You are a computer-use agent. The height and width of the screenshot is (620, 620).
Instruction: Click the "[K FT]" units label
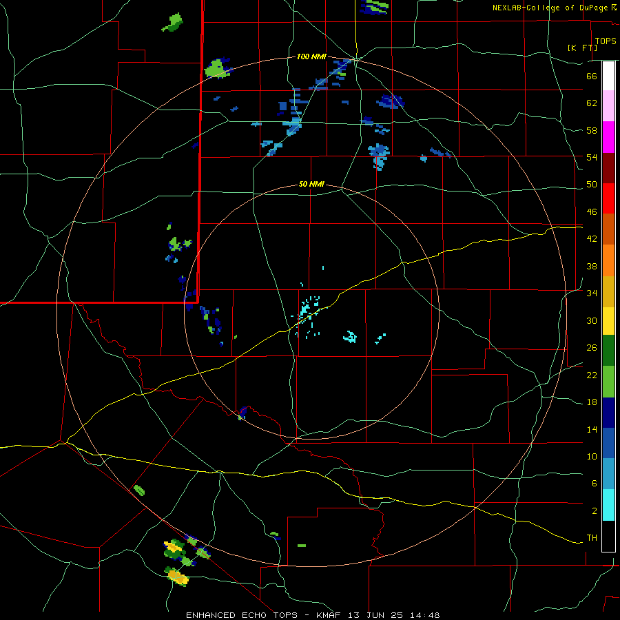582,48
